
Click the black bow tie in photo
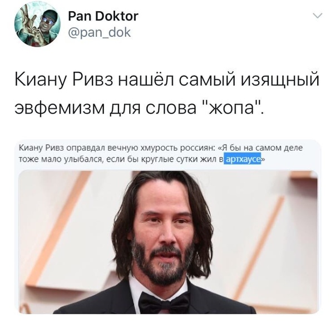[164, 303]
